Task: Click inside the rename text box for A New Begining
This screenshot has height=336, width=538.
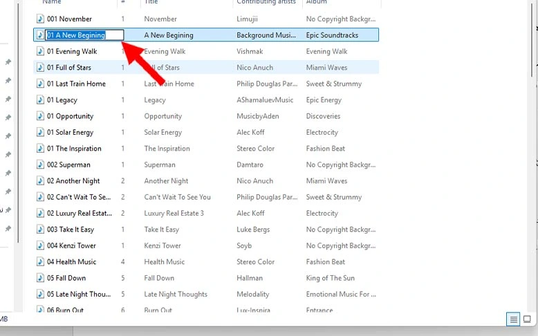Action: (x=84, y=35)
